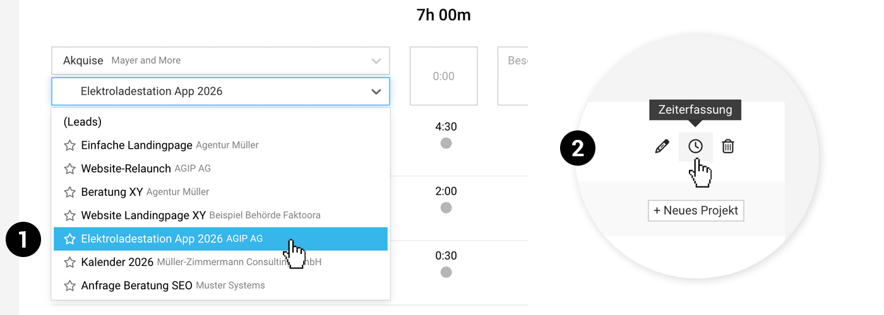Click star on highlighted Elektroladestation App 2026
Viewport: 884px width, 315px height.
point(70,239)
